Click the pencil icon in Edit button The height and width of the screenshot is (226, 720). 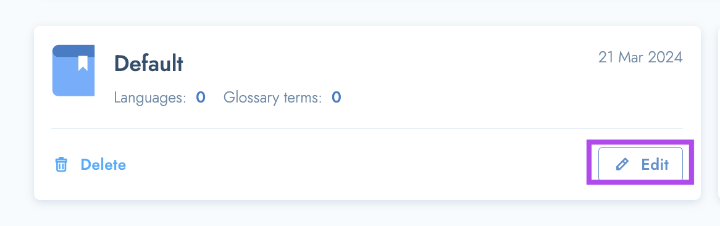(622, 164)
